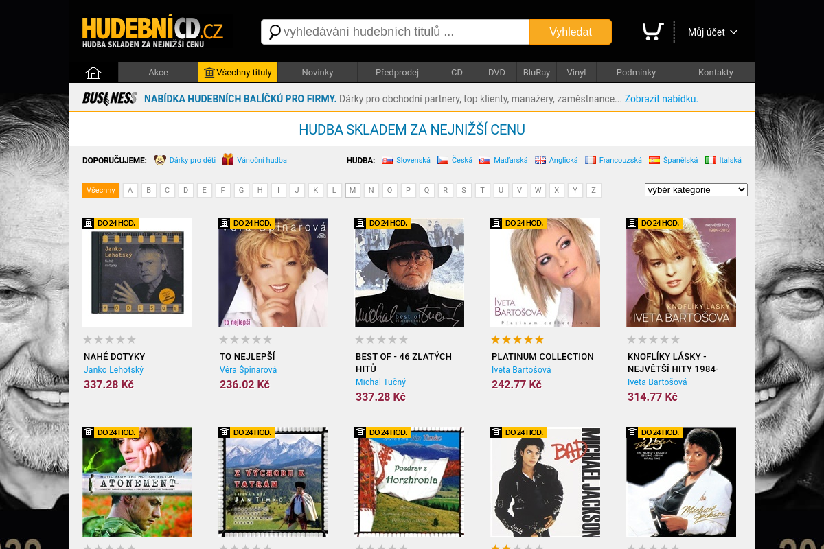Click the monkey icon for Dárky pro děti
824x549 pixels.
pyautogui.click(x=160, y=160)
